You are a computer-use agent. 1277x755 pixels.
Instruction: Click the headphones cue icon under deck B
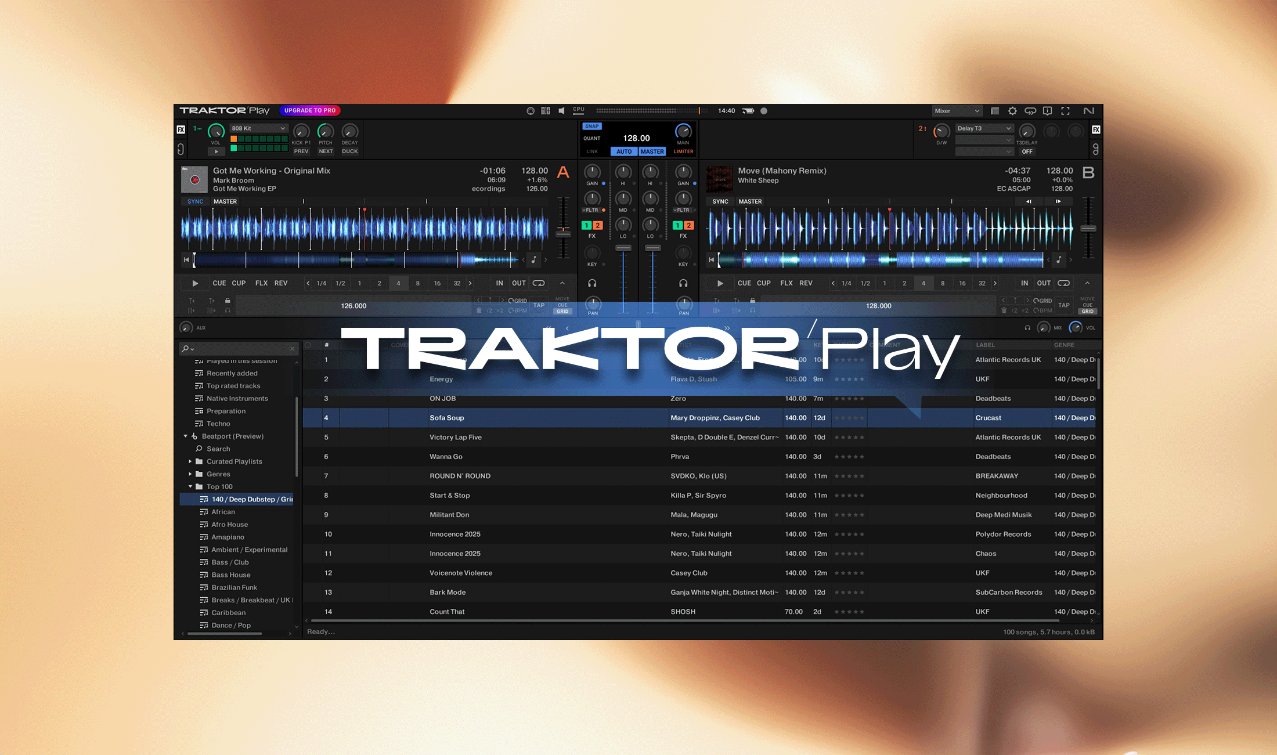684,283
